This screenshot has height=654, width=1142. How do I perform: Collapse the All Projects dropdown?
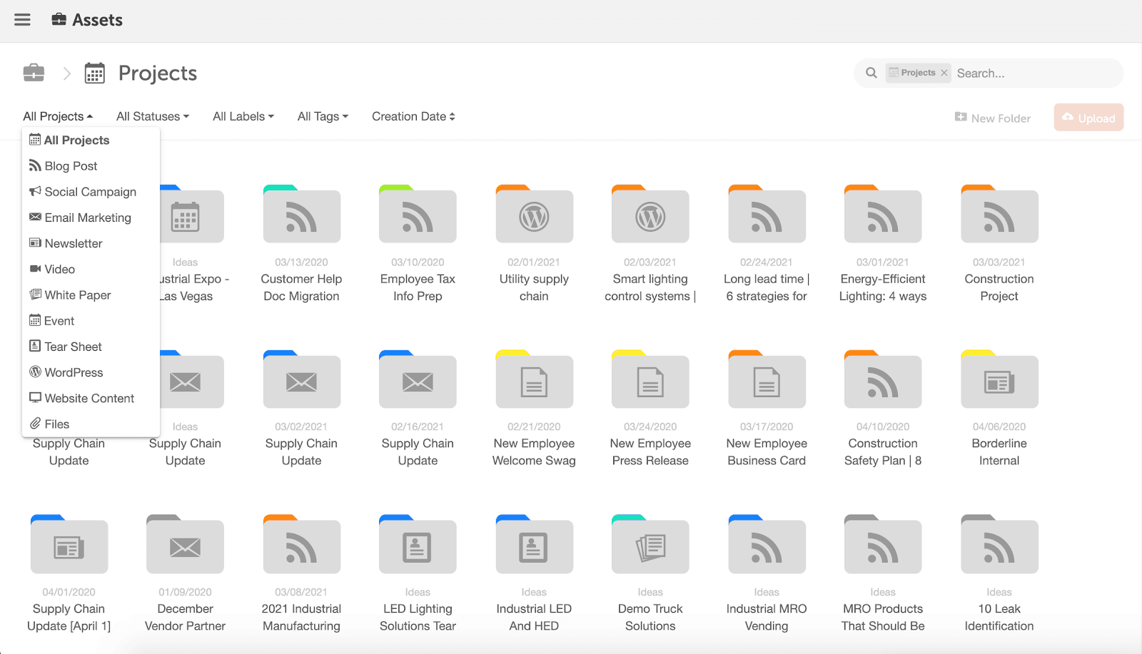(x=58, y=116)
